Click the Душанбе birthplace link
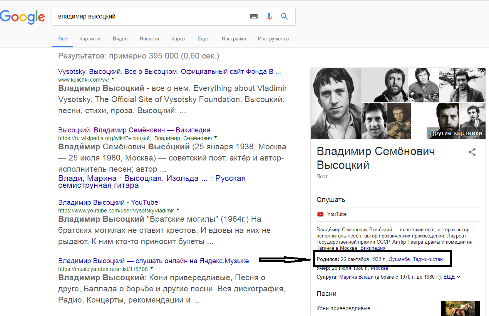The height and width of the screenshot is (316, 489). [399, 259]
